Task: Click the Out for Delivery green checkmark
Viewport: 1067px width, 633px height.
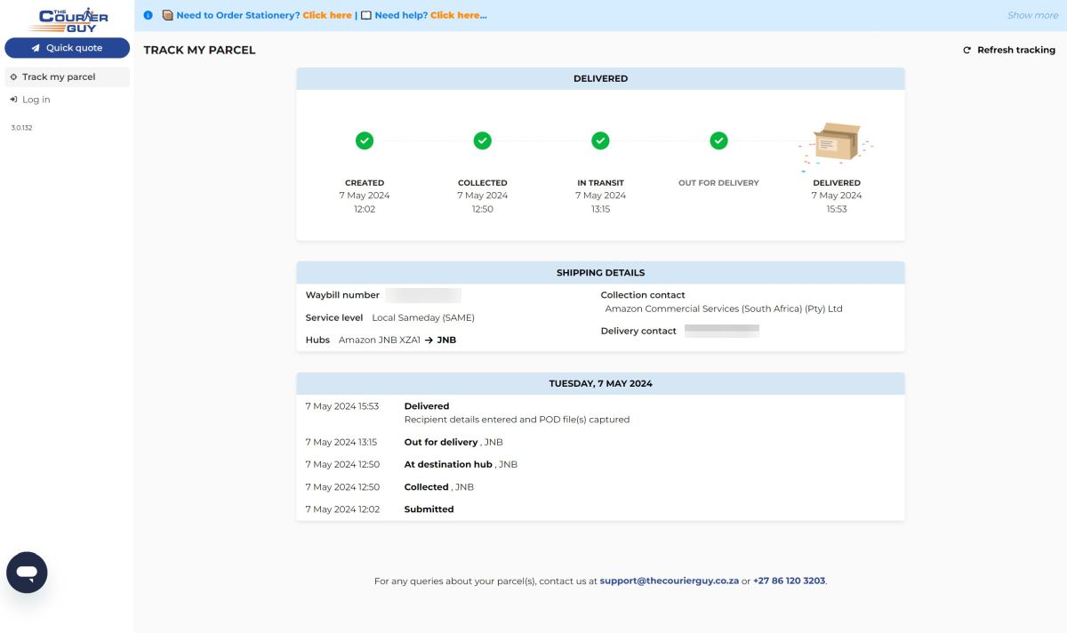Action: tap(718, 140)
